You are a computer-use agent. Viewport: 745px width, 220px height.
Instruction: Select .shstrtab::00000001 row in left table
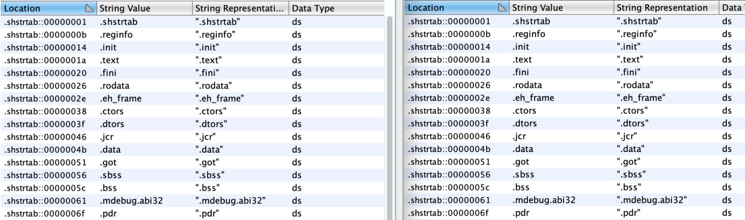click(x=45, y=22)
